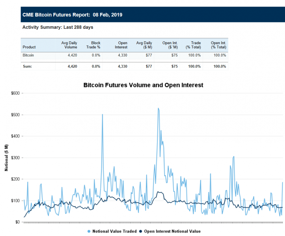Click Sum row's Open Int. (% Total) 100.0% value
Viewport: 285px width, 236px height.
click(220, 66)
